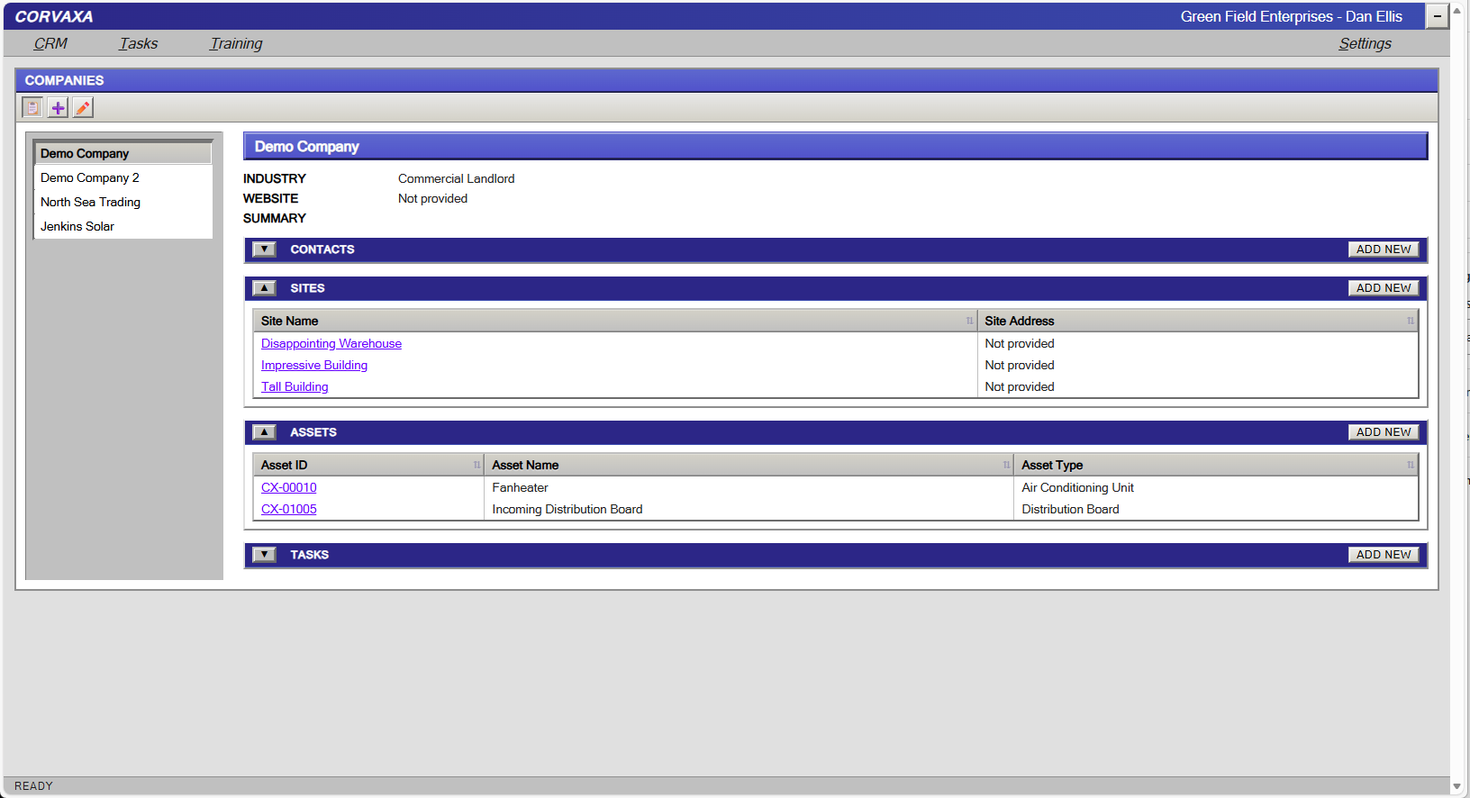Viewport: 1470px width, 798px height.
Task: Click the sort icon on Asset ID column
Action: pyautogui.click(x=476, y=466)
